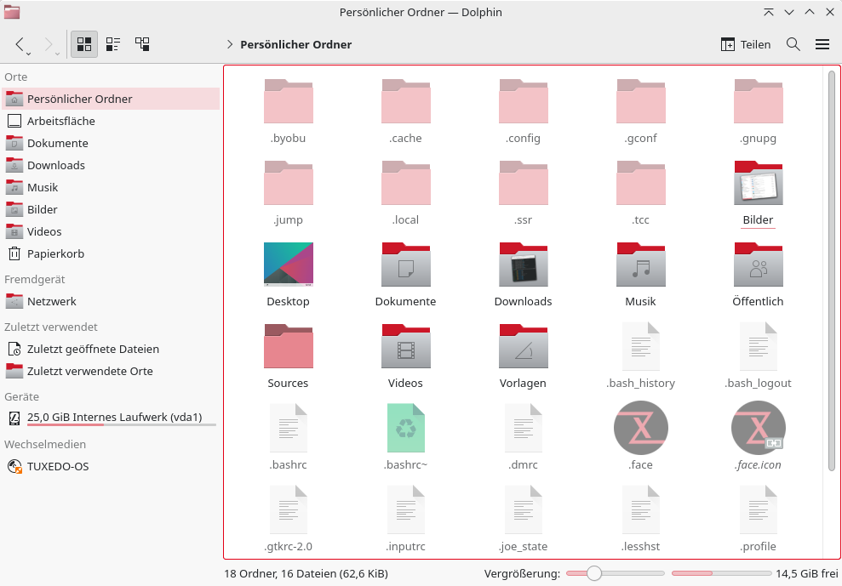Open Videos in Places sidebar
The height and width of the screenshot is (586, 842).
(x=111, y=231)
